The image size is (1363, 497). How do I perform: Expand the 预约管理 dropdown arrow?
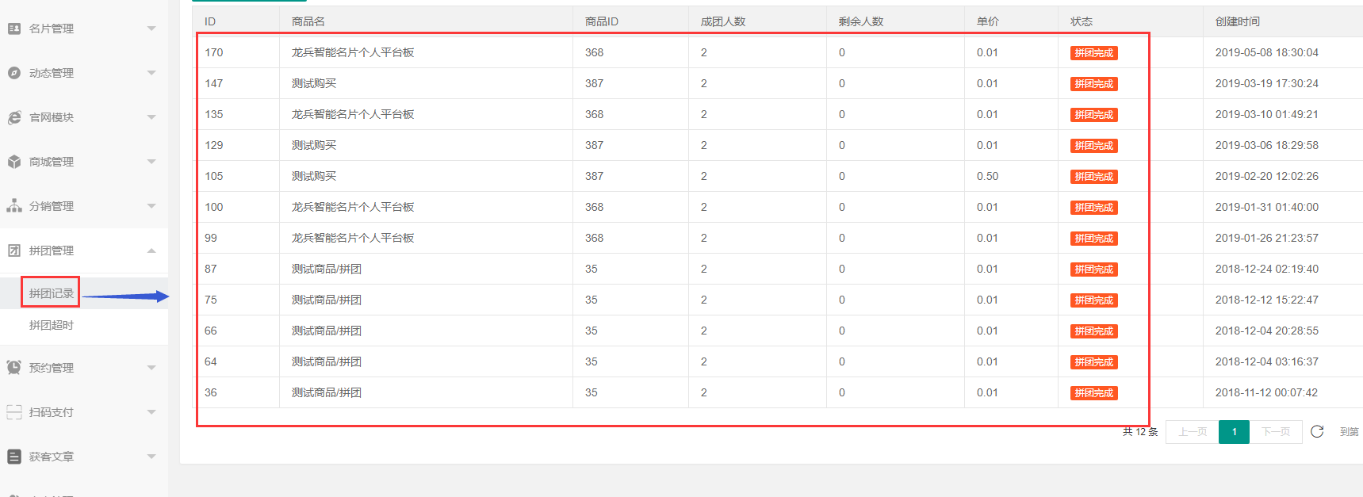tap(151, 368)
